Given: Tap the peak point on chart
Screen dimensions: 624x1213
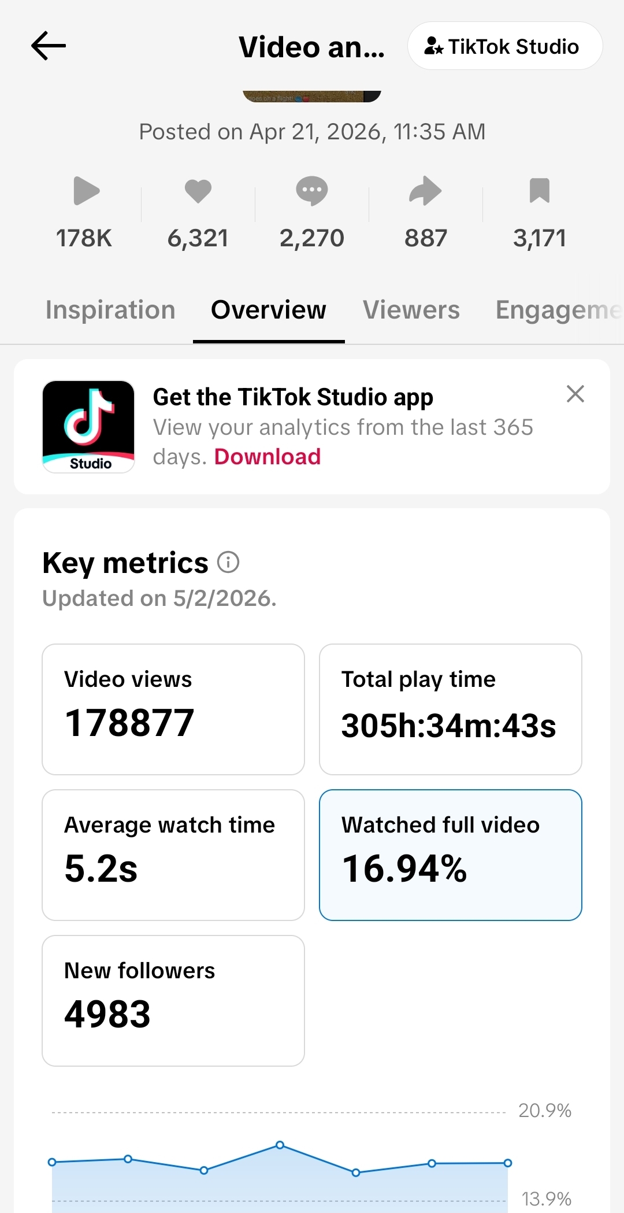Looking at the screenshot, I should 280,1145.
